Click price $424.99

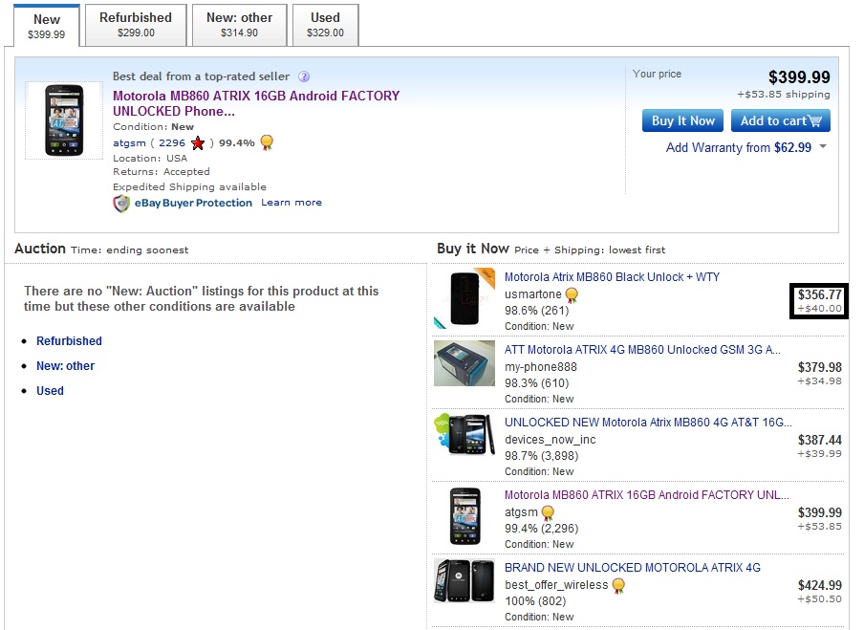click(x=819, y=586)
